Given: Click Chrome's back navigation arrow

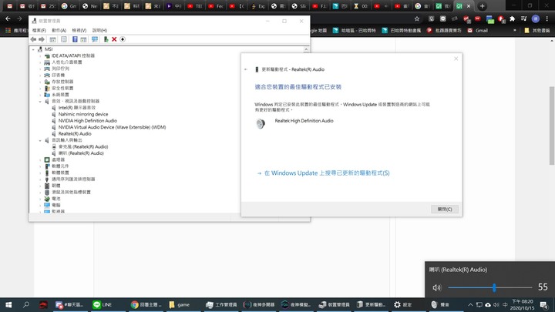Looking at the screenshot, I should (8, 18).
